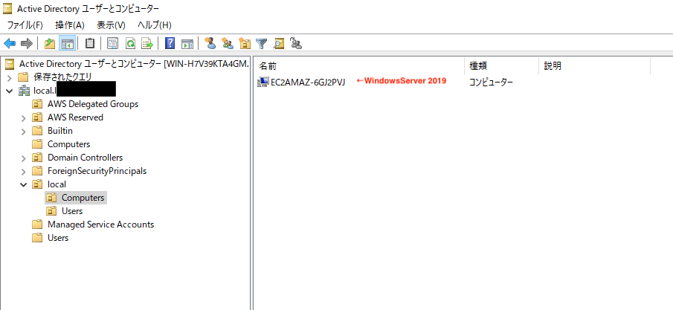Expand the AWS Reserved node
673x310 pixels.
tap(24, 117)
